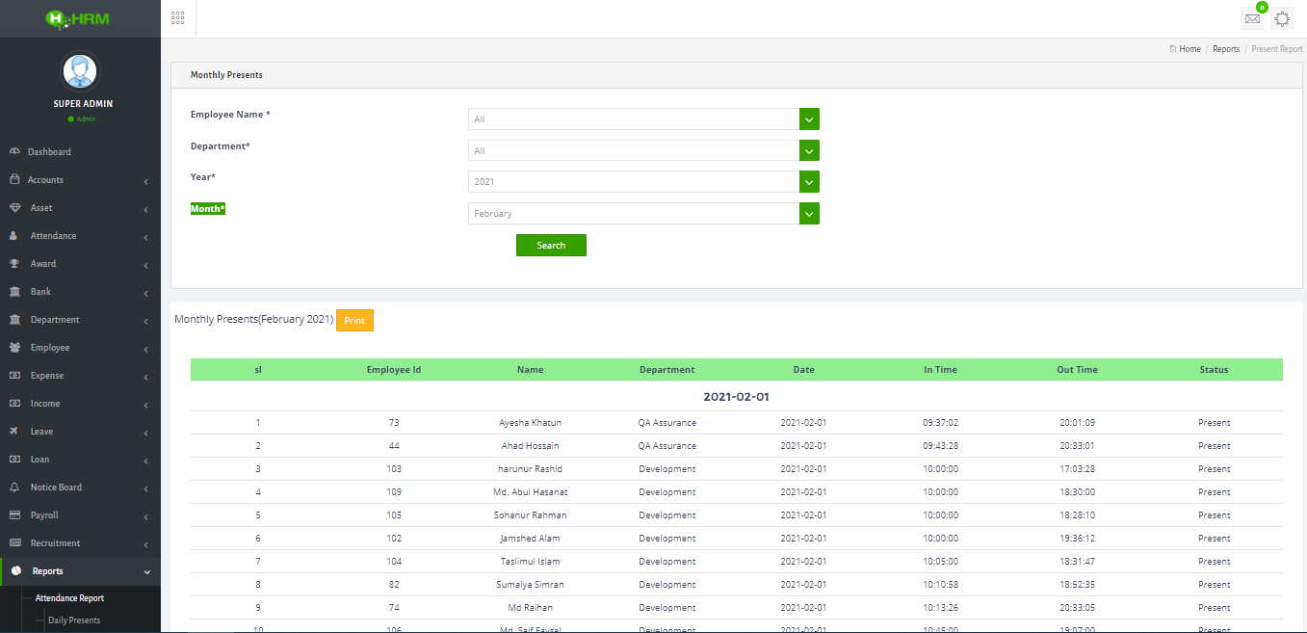Screen dimensions: 1307x633
Task: Open the mail notifications icon
Action: pos(1252,19)
